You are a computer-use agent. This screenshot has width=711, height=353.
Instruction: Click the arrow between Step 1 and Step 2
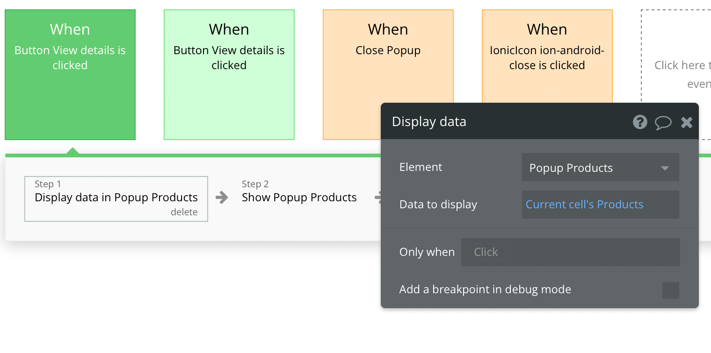(x=222, y=198)
